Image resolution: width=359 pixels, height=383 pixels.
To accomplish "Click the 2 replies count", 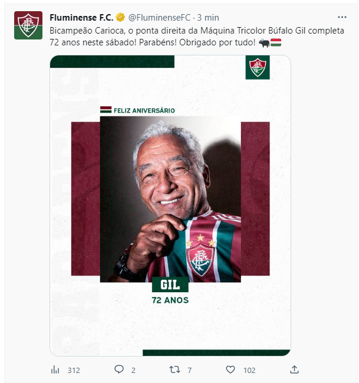I will [133, 370].
